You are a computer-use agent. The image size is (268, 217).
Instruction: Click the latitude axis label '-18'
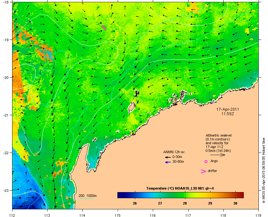coord(6,2)
